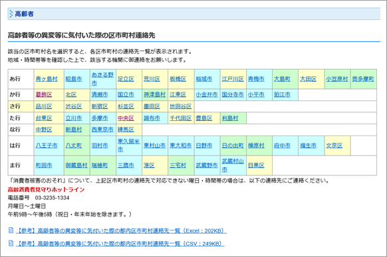
Task: Choose the 渋谷区 link
Action: click(74, 106)
